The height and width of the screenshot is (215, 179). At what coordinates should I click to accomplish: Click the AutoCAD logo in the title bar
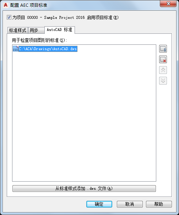coord(6,5)
